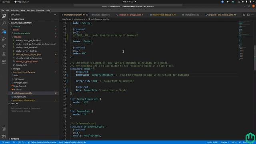Expand the rust folder
Viewport: 256px width, 144px height.
16,76
